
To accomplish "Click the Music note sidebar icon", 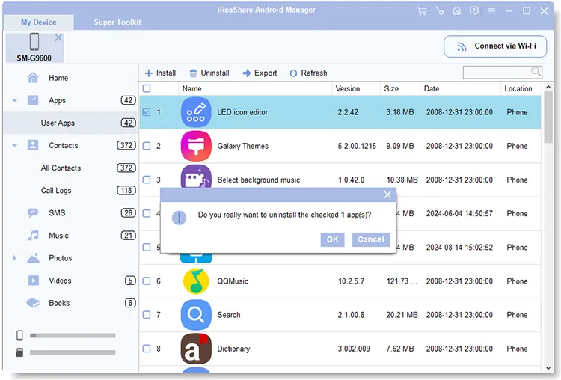I will pyautogui.click(x=33, y=236).
